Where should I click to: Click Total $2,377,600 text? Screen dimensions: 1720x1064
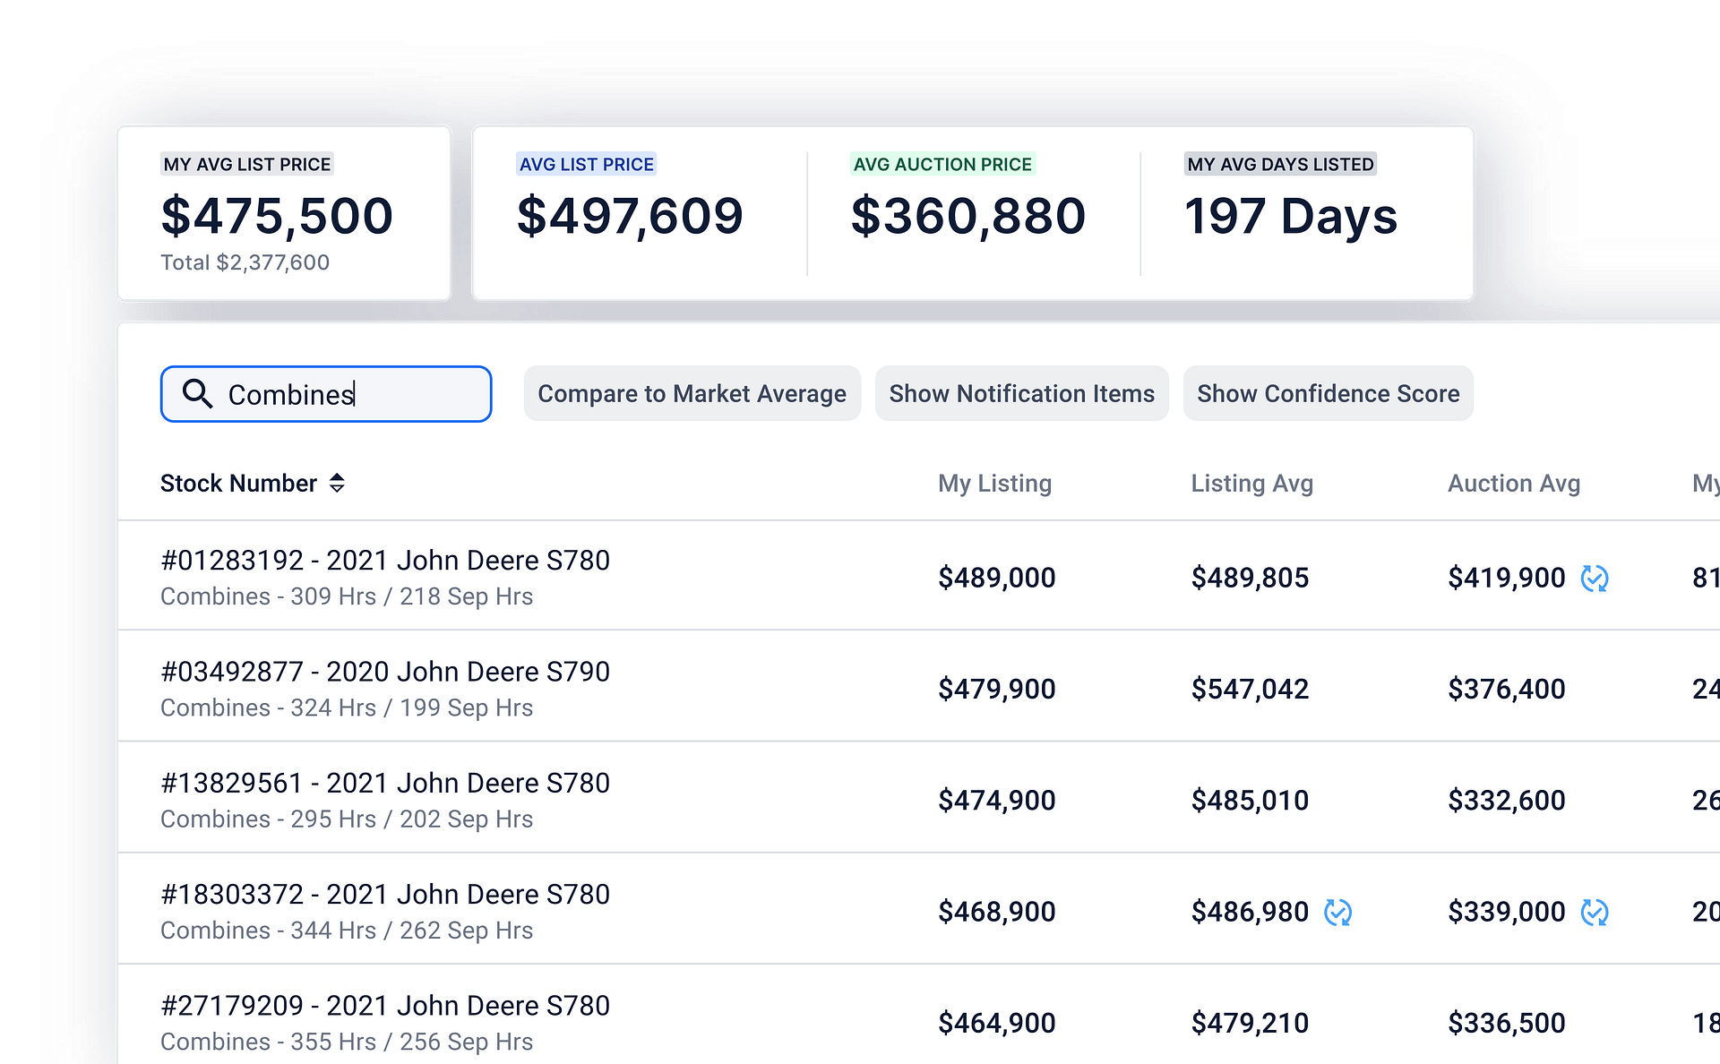click(x=245, y=262)
